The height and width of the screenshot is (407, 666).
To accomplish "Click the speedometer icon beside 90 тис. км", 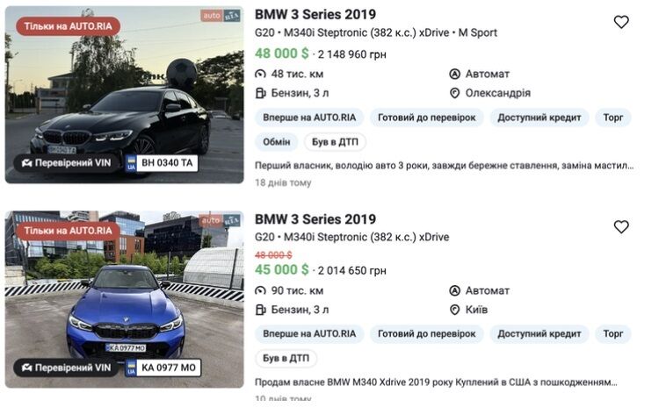I will coord(260,291).
